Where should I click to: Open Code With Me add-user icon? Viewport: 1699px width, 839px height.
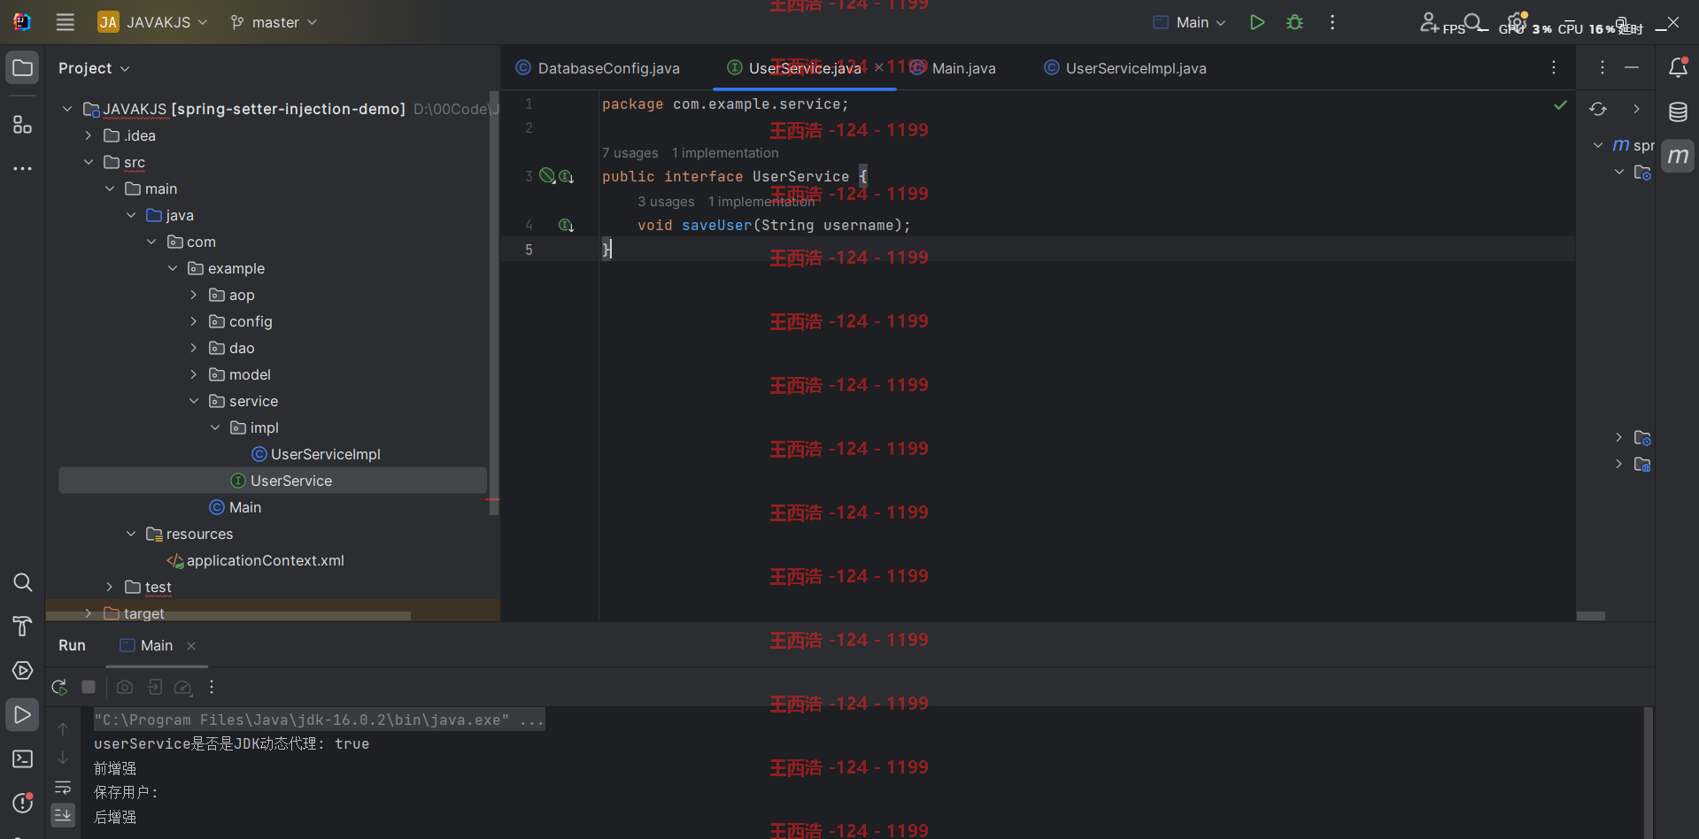tap(1429, 22)
